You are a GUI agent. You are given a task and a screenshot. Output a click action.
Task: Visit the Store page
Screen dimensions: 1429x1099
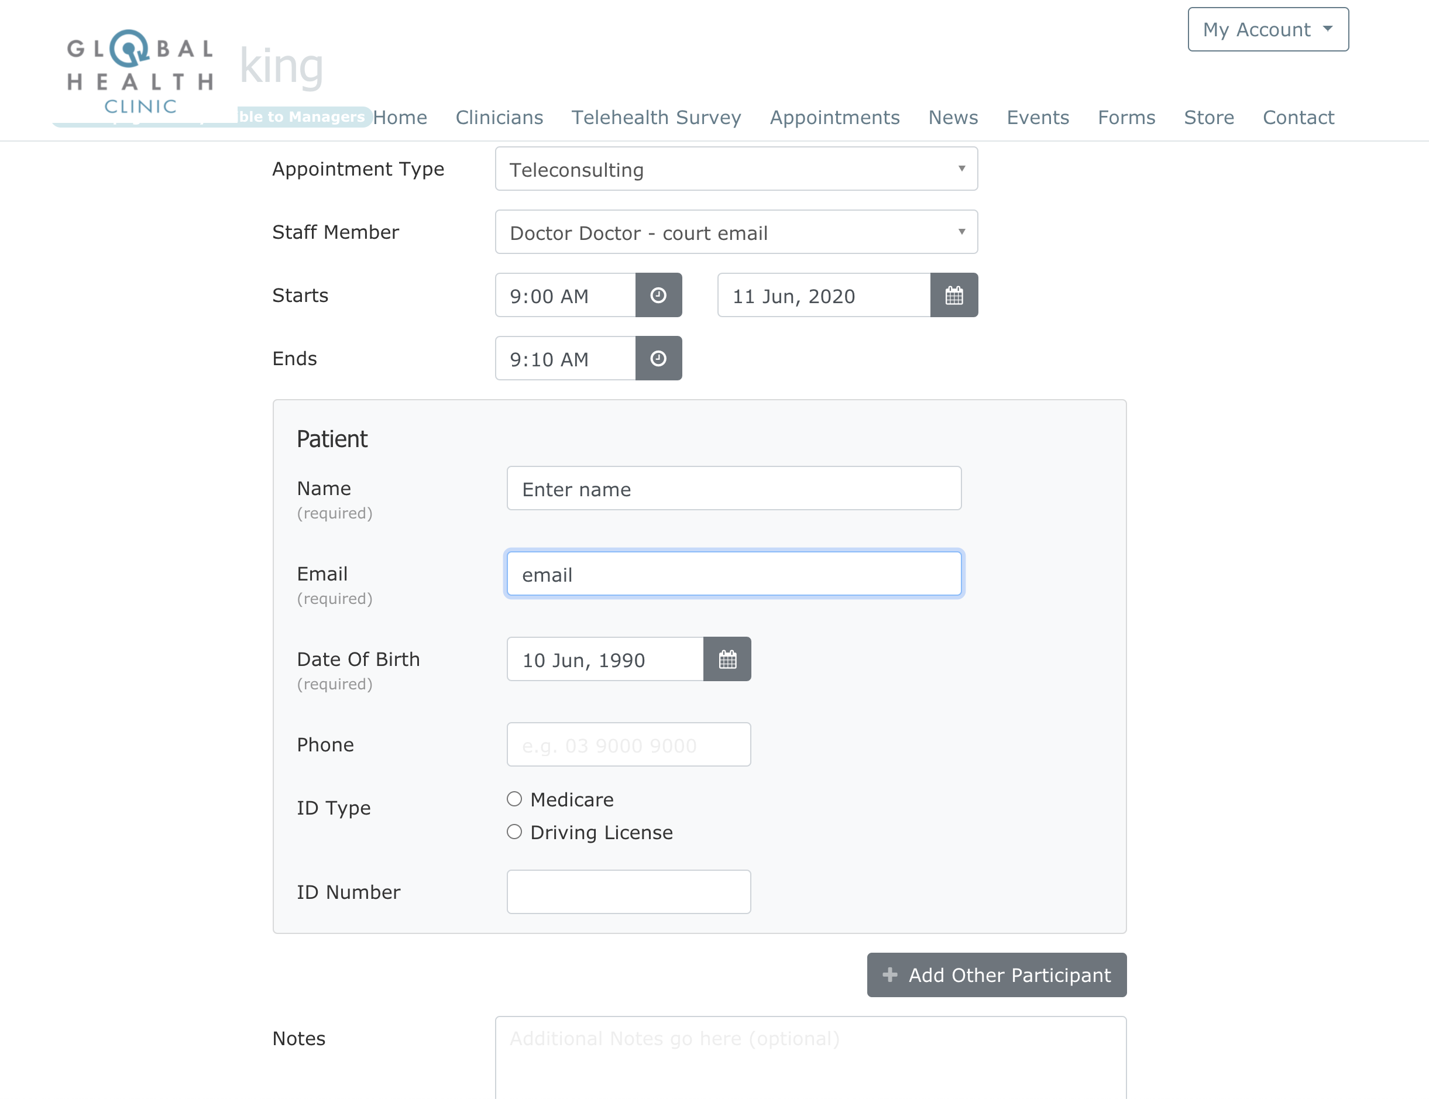point(1208,117)
